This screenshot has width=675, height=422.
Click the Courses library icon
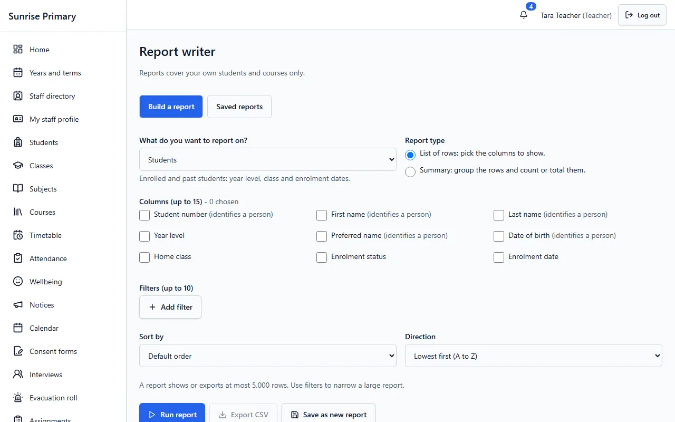coord(18,212)
